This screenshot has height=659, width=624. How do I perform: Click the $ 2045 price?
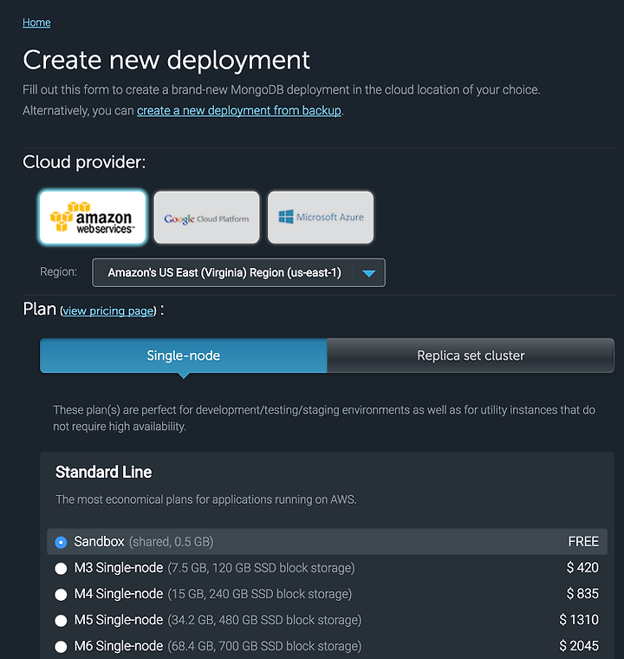pos(579,646)
